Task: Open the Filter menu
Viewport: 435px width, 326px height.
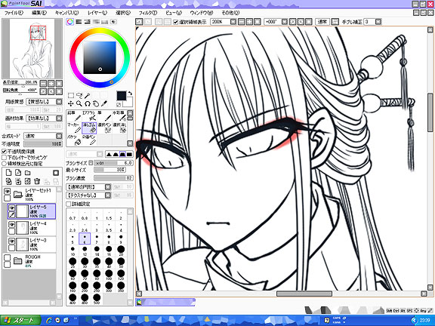Action: pos(148,13)
